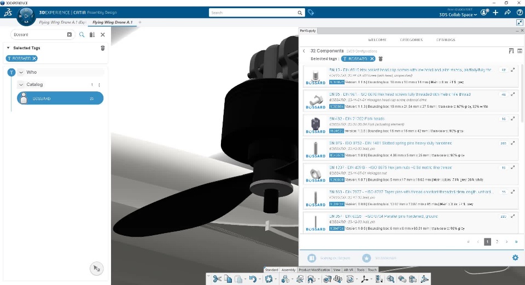The height and width of the screenshot is (285, 525).
Task: Open EN 1207 Hex jam nuts link
Action: 390,167
